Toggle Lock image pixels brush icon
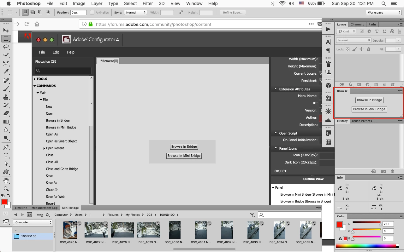 pos(354,49)
